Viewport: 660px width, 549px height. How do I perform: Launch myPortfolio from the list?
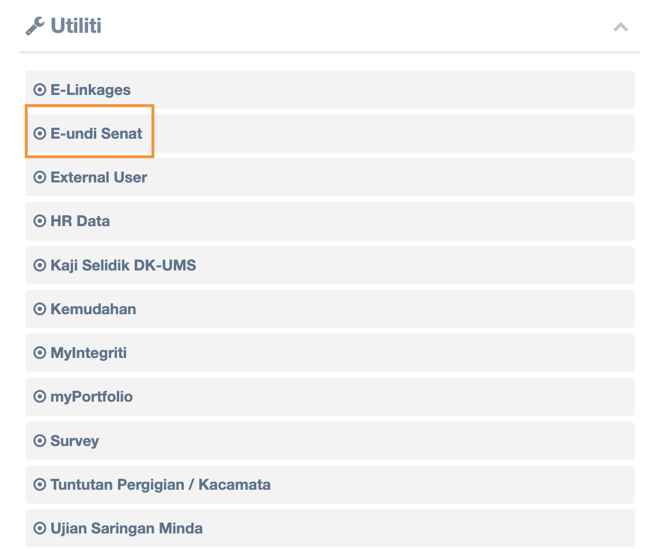coord(92,396)
